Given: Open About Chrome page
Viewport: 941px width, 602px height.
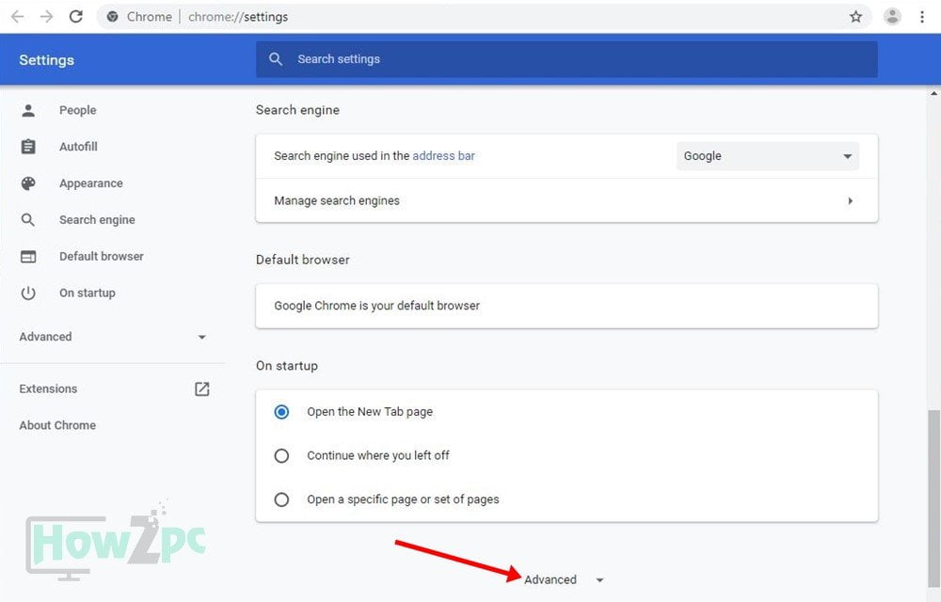Looking at the screenshot, I should pyautogui.click(x=57, y=426).
